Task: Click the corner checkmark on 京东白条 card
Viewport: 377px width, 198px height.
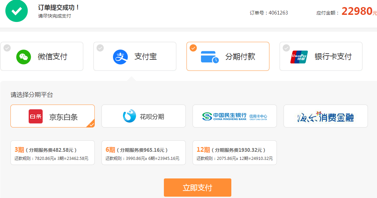Action: point(91,125)
